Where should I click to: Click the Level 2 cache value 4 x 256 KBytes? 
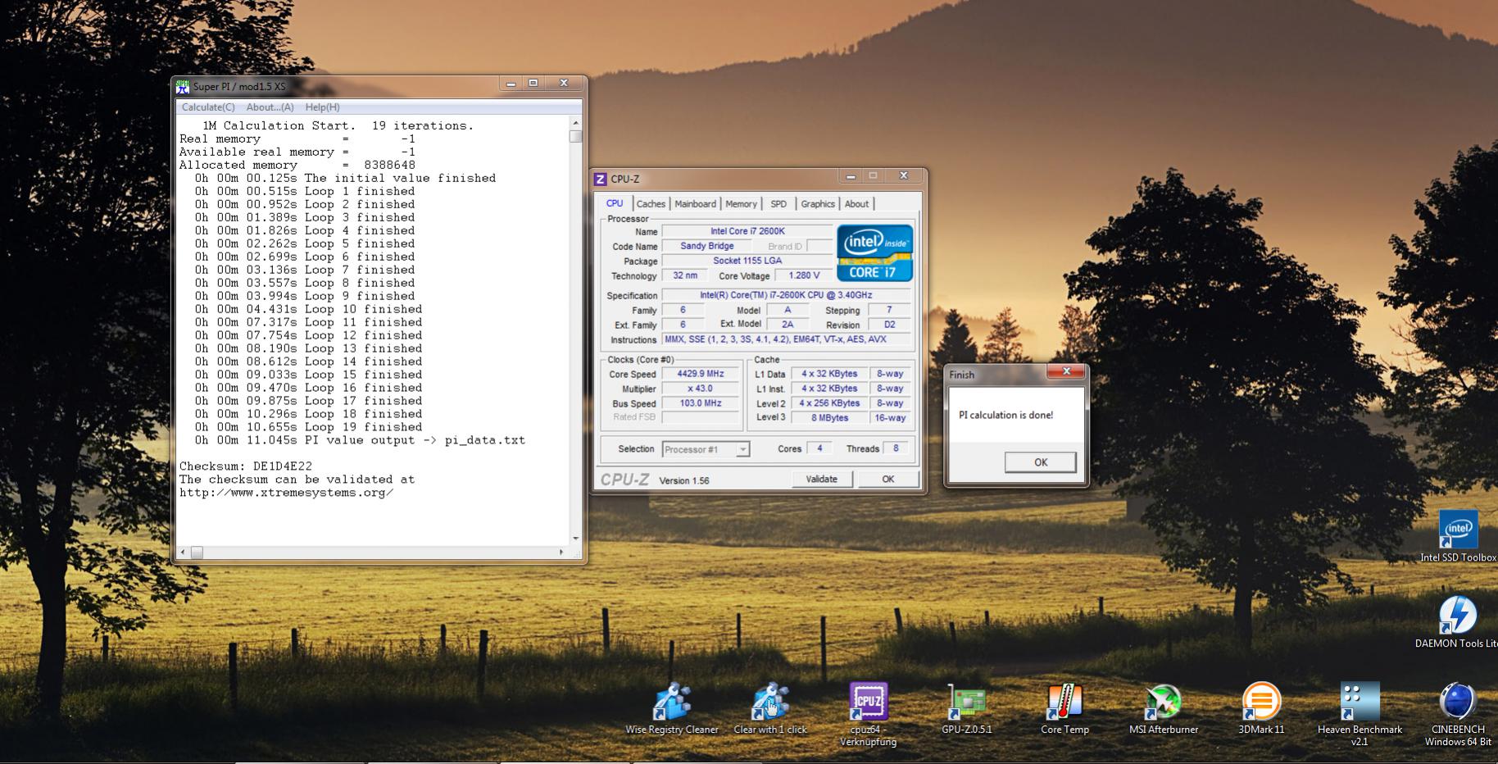pyautogui.click(x=829, y=403)
